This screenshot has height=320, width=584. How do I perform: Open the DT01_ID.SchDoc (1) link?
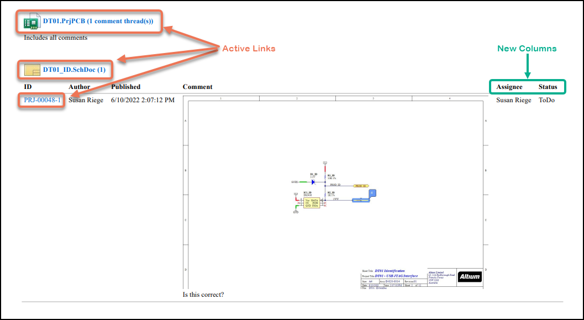click(74, 70)
